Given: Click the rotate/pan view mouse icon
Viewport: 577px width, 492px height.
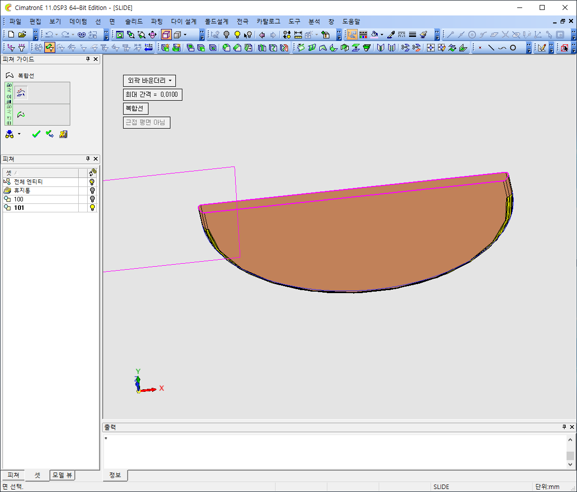Looking at the screenshot, I should coord(152,34).
